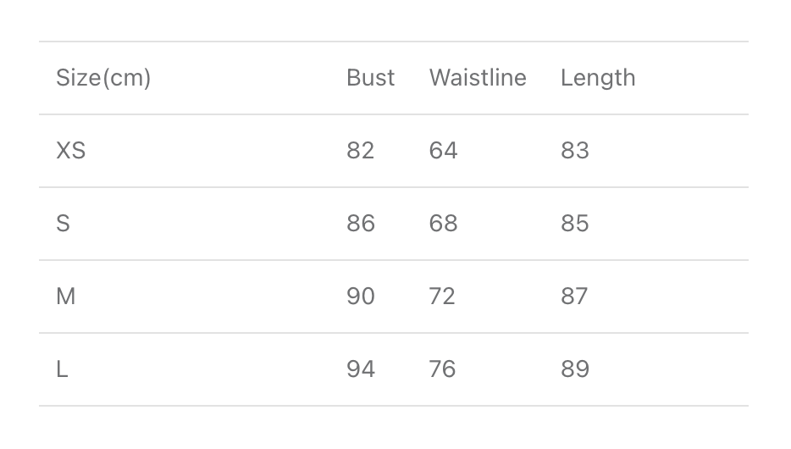Viewport: 791px width, 449px height.
Task: Click S length value 85
Action: 574,224
